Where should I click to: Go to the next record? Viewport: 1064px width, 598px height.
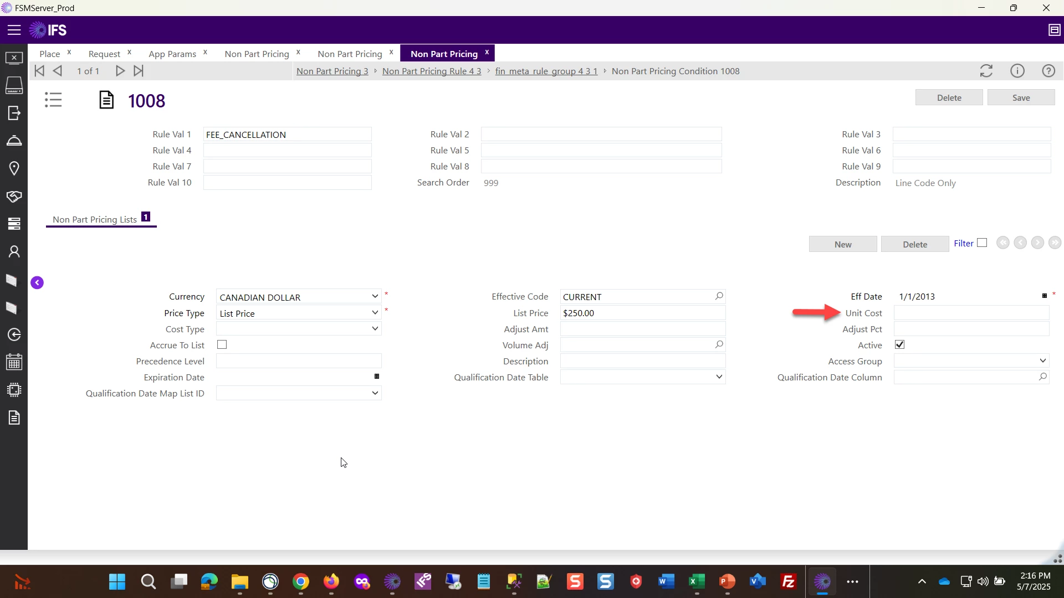(x=120, y=71)
